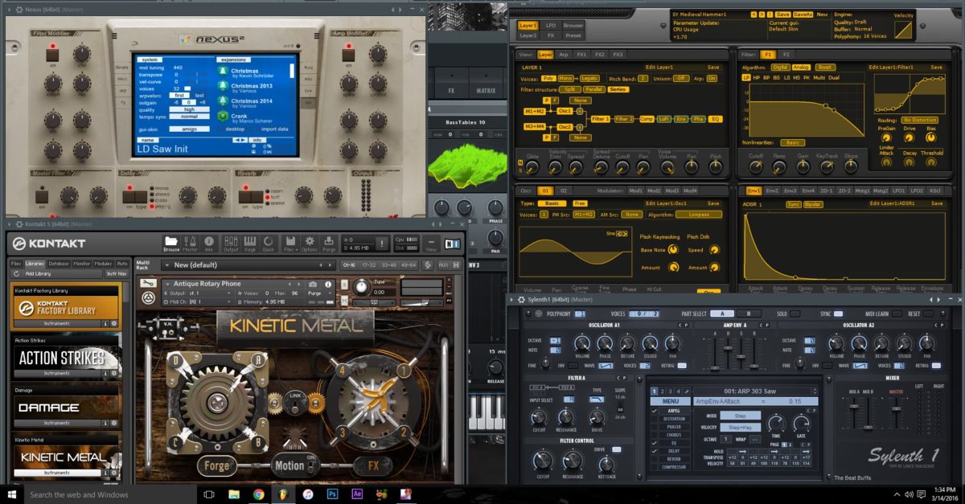Click SaveAs in the synth header

(803, 14)
